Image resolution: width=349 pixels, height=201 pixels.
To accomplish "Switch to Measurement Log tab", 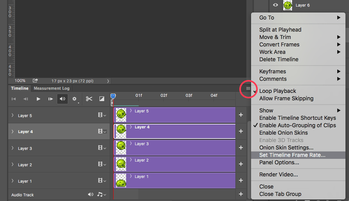I will click(51, 88).
